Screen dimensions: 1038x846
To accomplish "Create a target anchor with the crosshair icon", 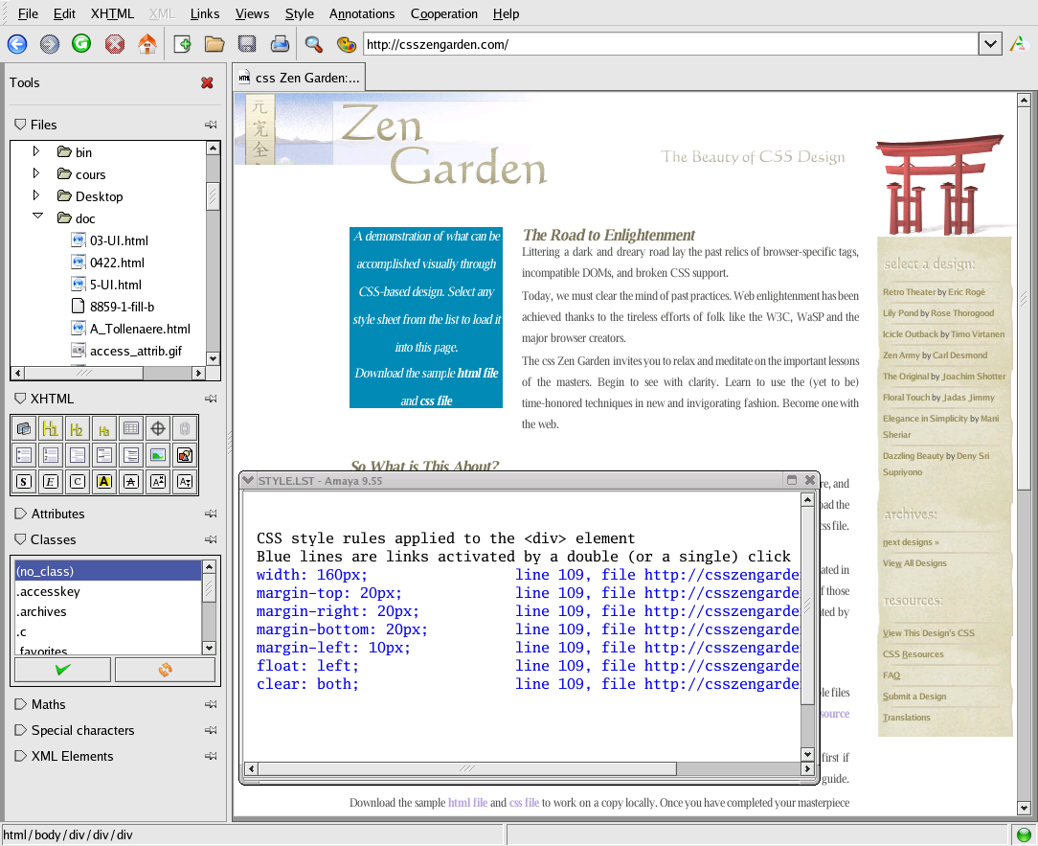I will tap(158, 428).
